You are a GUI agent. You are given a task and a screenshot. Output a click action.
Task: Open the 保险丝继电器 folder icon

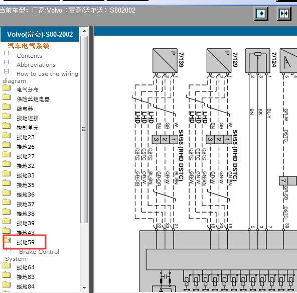click(x=7, y=97)
